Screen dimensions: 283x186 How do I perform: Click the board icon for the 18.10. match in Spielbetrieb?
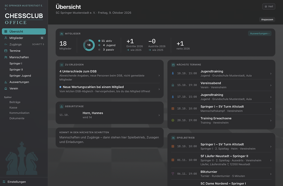173,146
